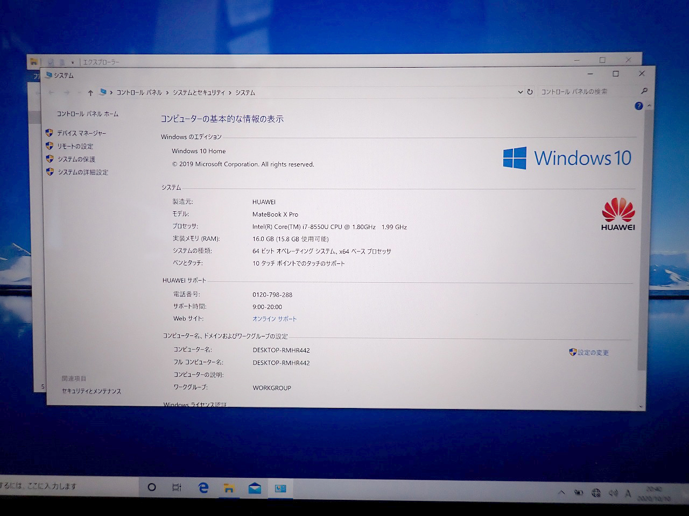Focus the Control Panel search field

click(588, 91)
